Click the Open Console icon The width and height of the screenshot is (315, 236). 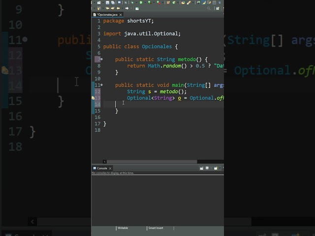tap(216, 168)
